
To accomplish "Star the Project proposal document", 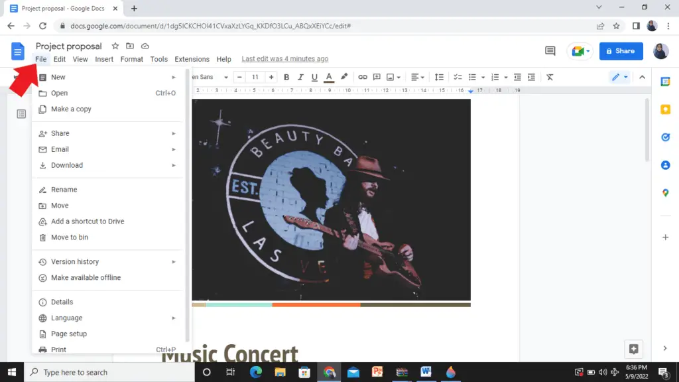I will tap(115, 46).
